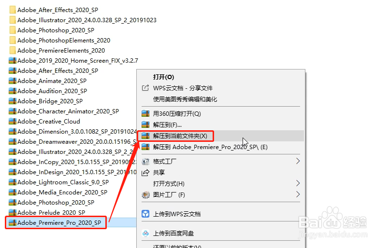Select Adobe_Character_Animator_2020_SP archive name

coord(68,111)
